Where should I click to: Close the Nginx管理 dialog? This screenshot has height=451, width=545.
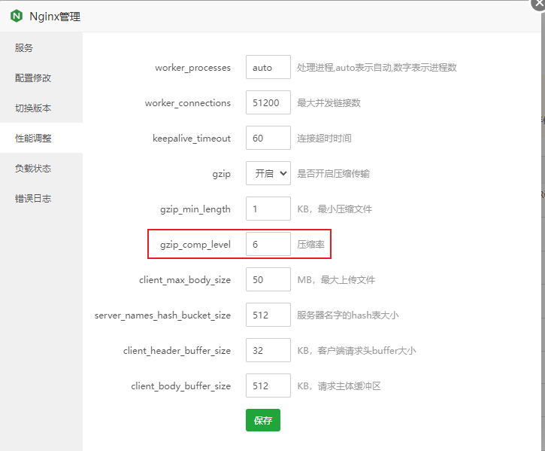(x=538, y=2)
